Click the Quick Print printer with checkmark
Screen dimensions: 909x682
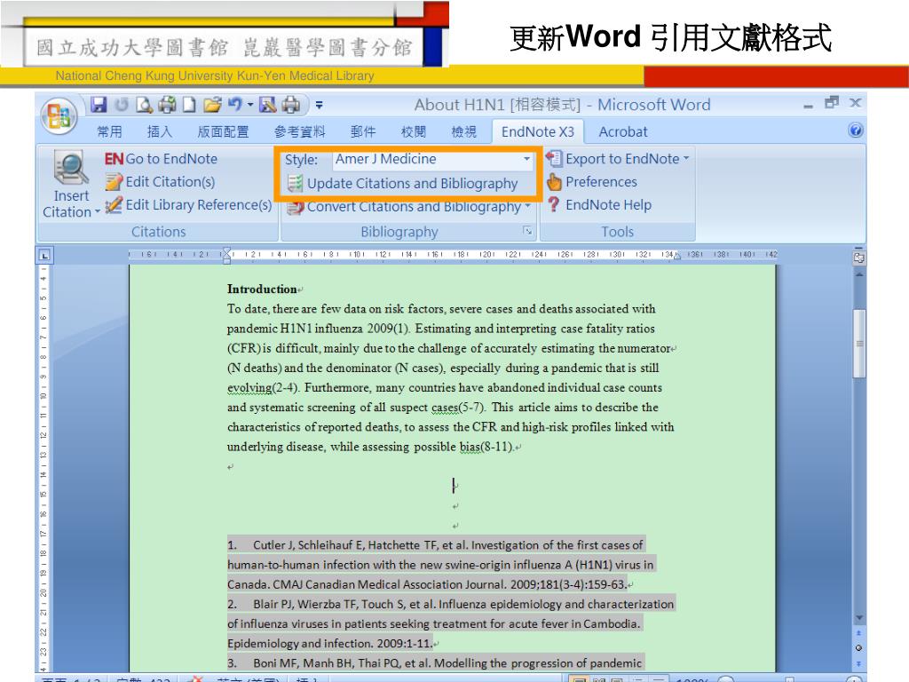pyautogui.click(x=167, y=105)
